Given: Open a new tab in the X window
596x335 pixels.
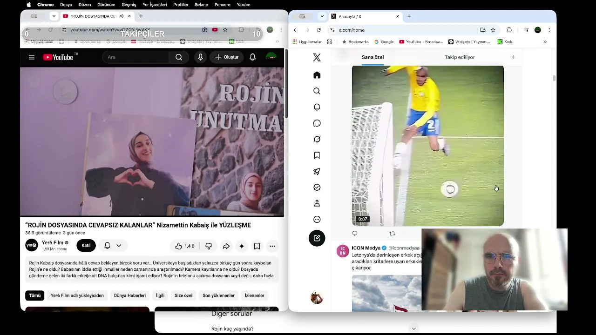Looking at the screenshot, I should (x=409, y=16).
